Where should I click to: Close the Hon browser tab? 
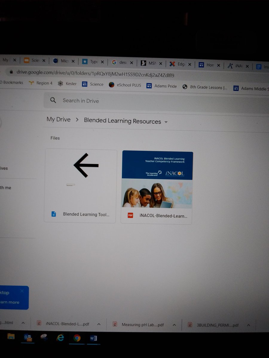pos(218,65)
